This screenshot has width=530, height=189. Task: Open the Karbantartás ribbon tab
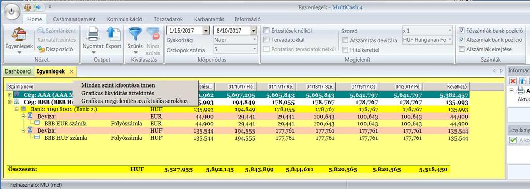point(209,19)
